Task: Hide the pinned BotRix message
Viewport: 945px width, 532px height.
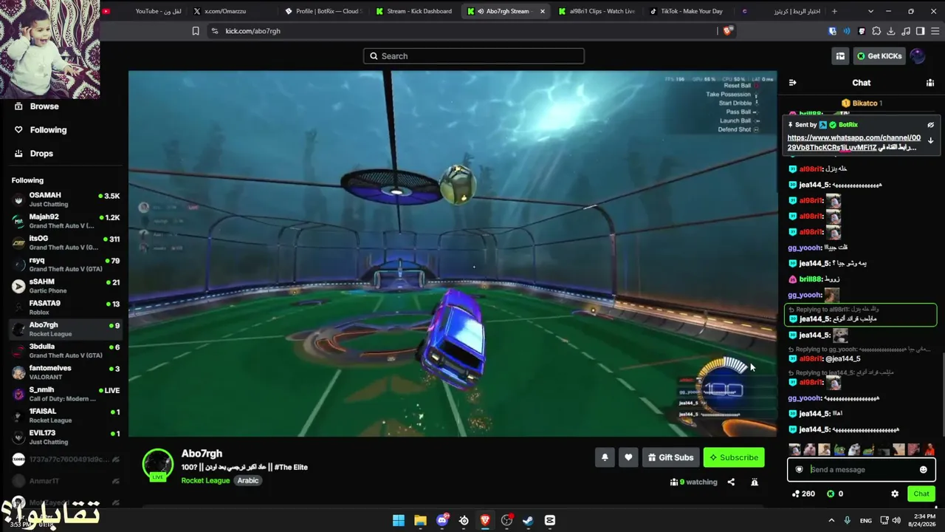Action: [x=930, y=125]
